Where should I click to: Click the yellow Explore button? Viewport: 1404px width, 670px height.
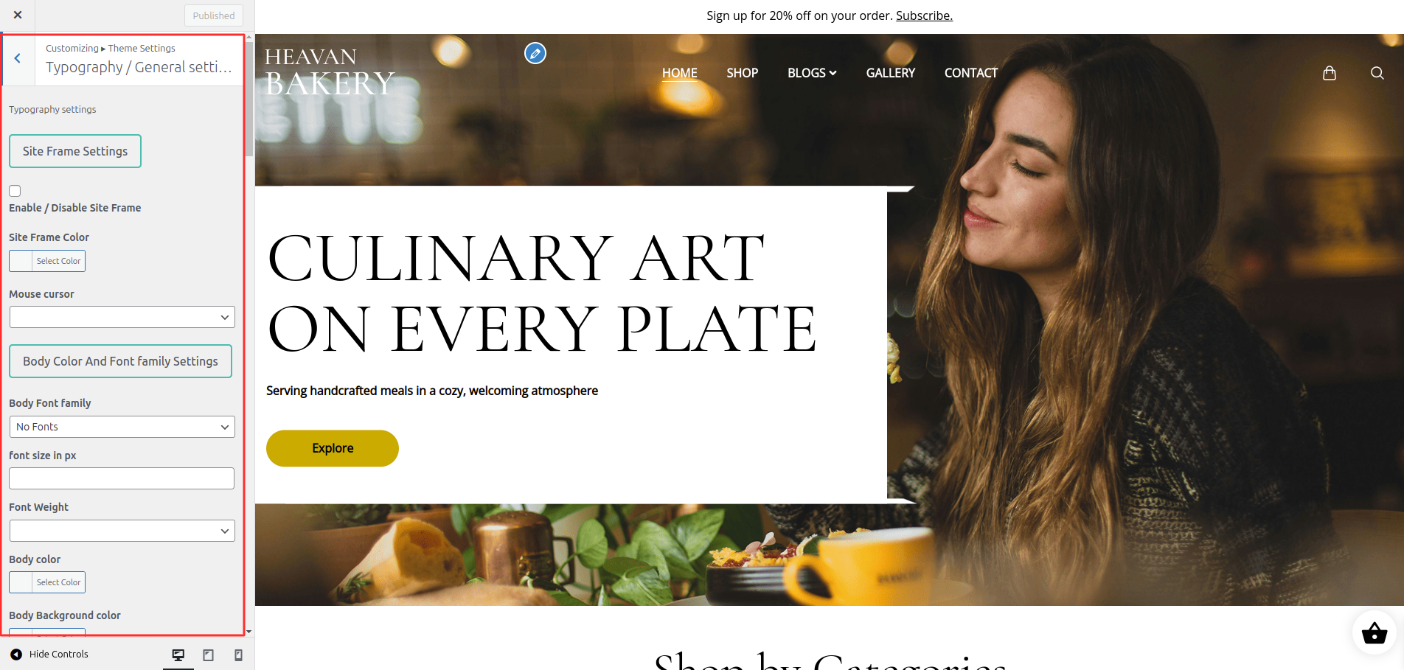[333, 448]
